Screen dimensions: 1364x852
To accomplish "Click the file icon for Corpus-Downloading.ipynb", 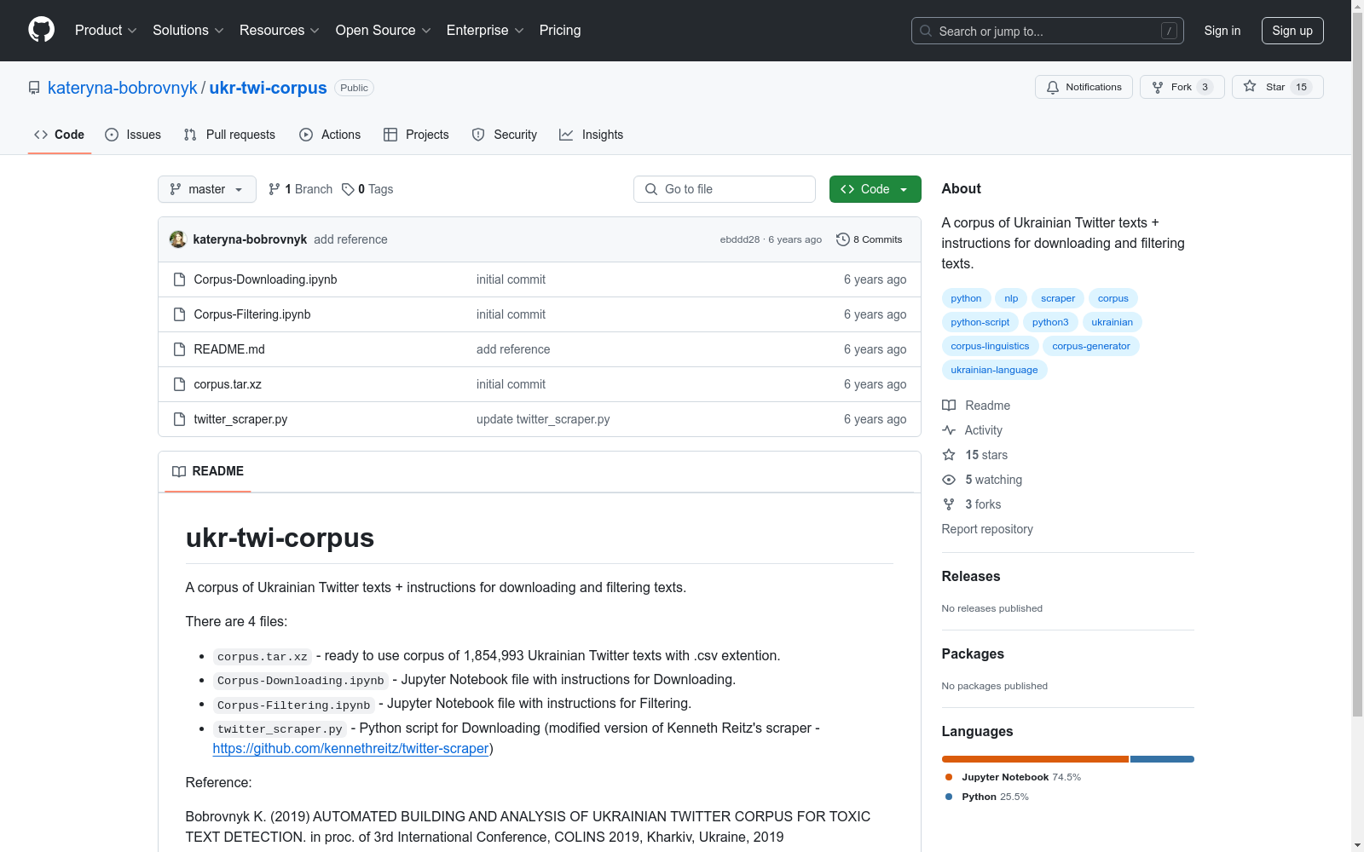I will [x=179, y=279].
